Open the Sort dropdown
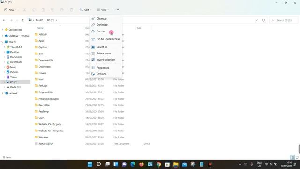This screenshot has height=169, width=300. [85, 10]
